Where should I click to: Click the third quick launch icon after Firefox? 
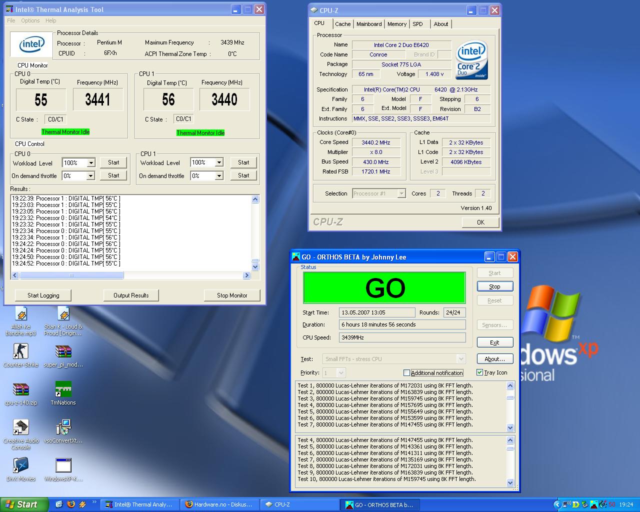(82, 504)
